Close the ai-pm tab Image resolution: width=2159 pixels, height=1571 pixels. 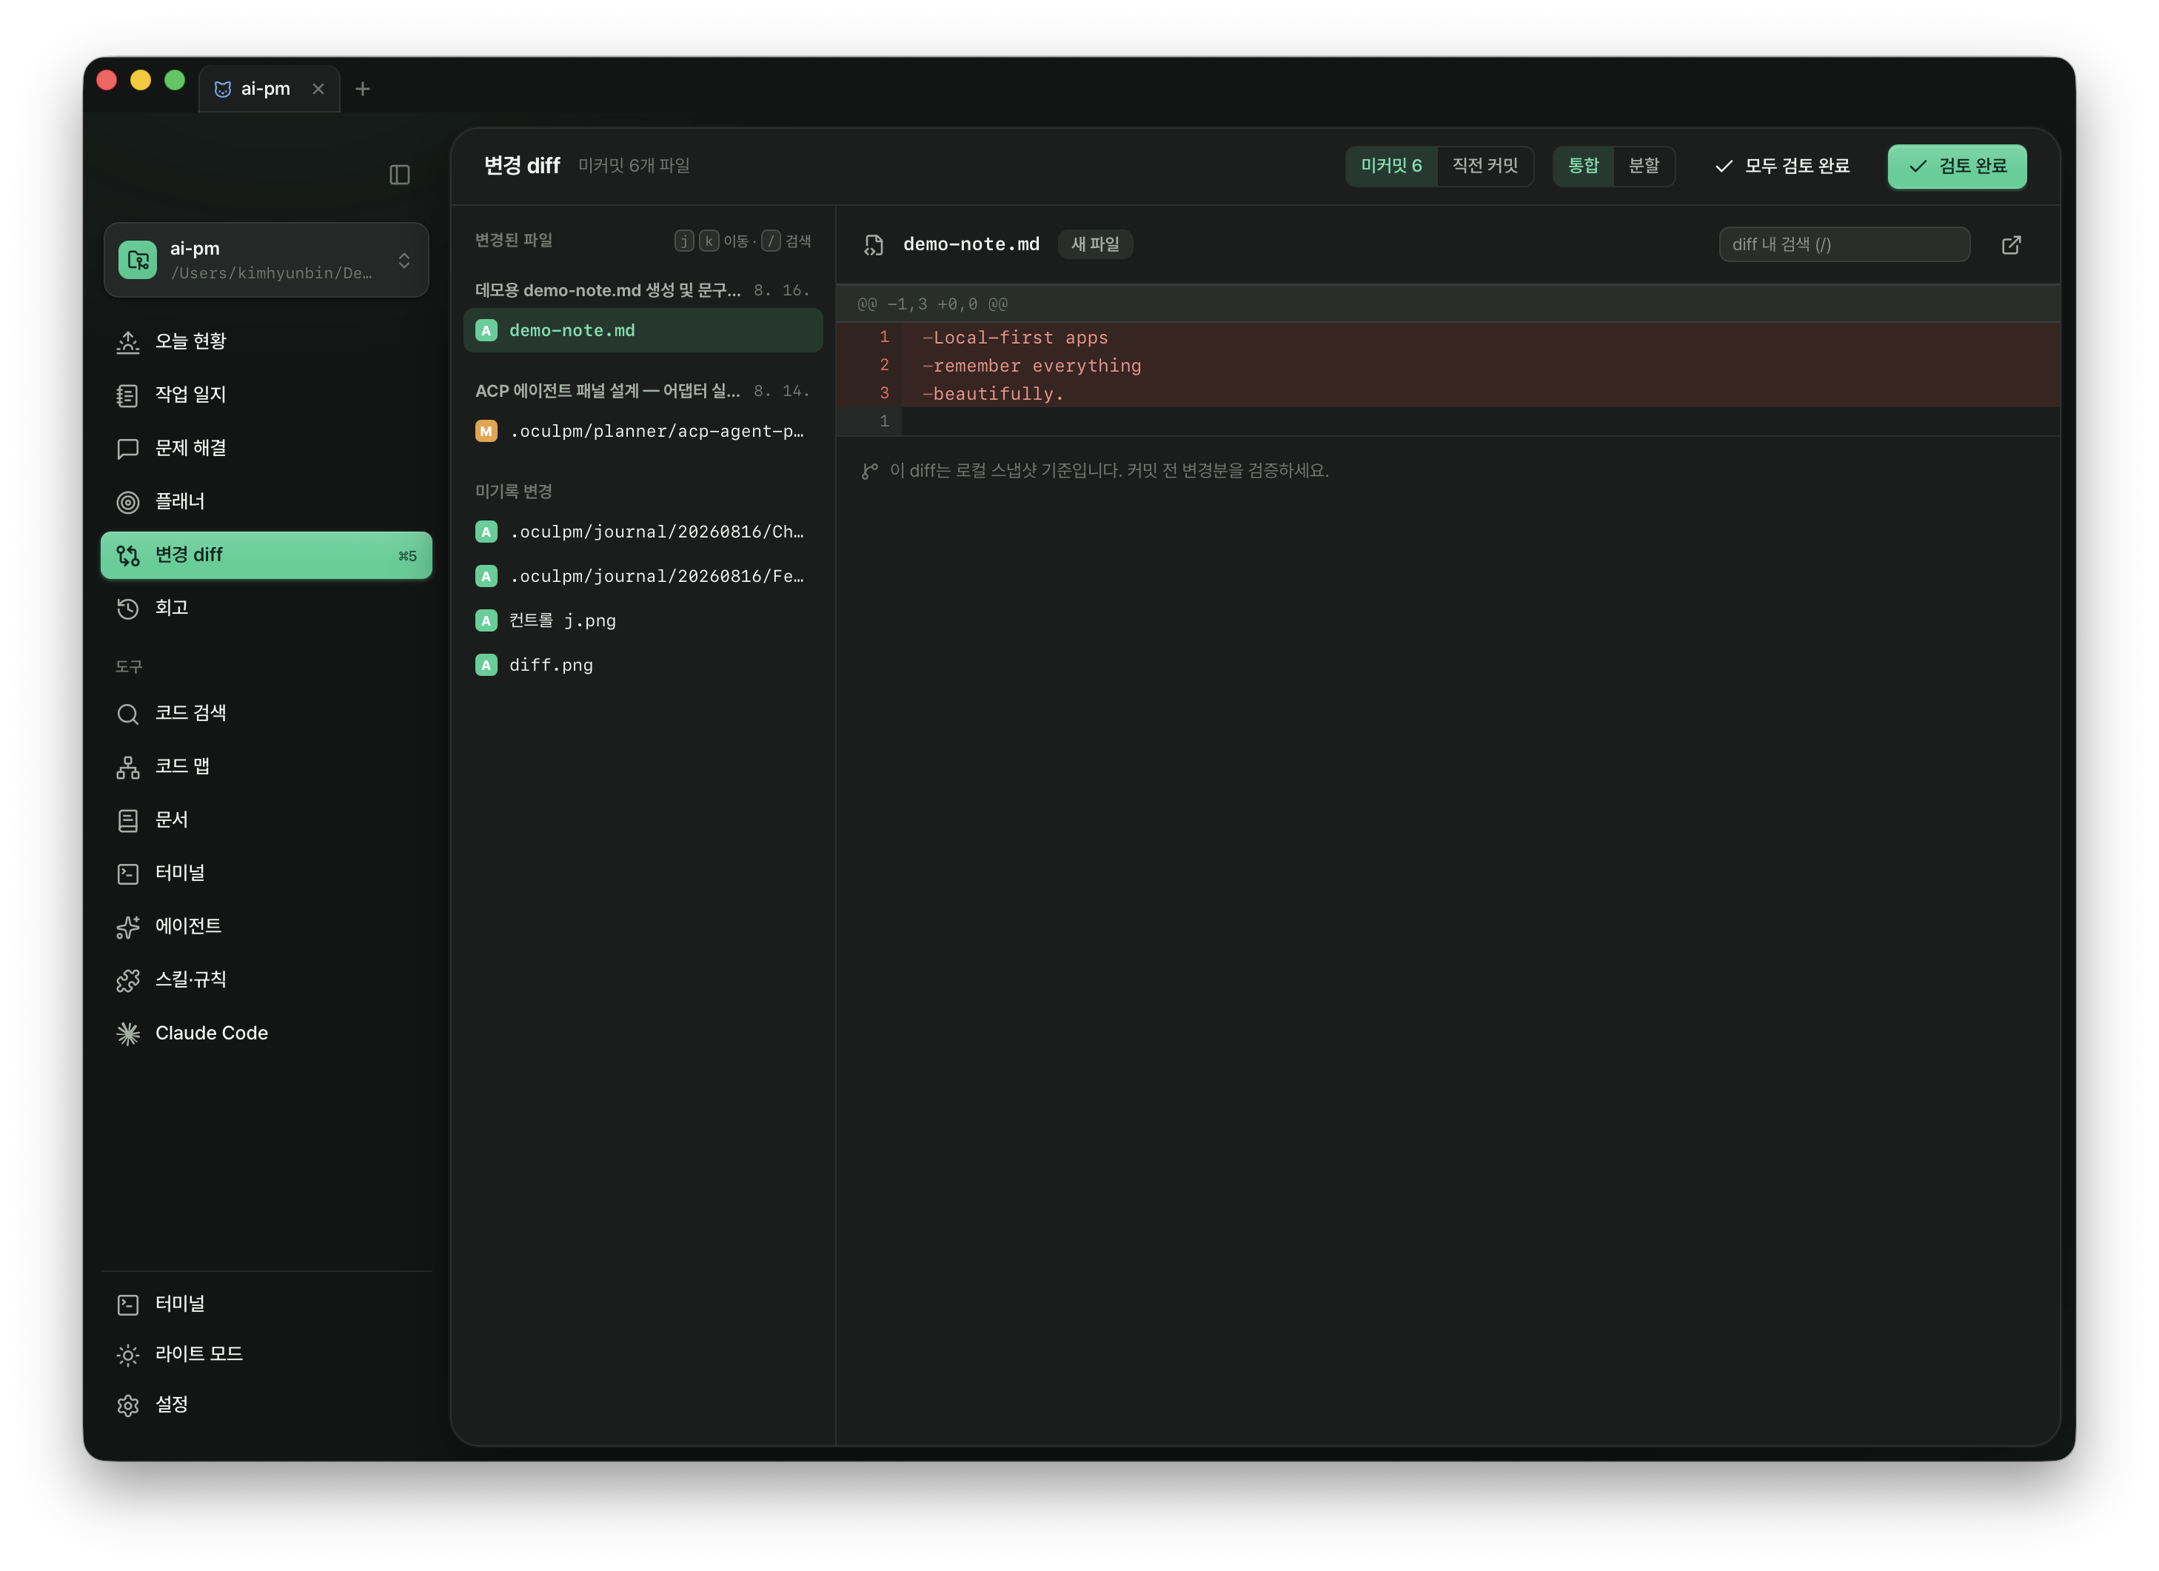tap(318, 90)
